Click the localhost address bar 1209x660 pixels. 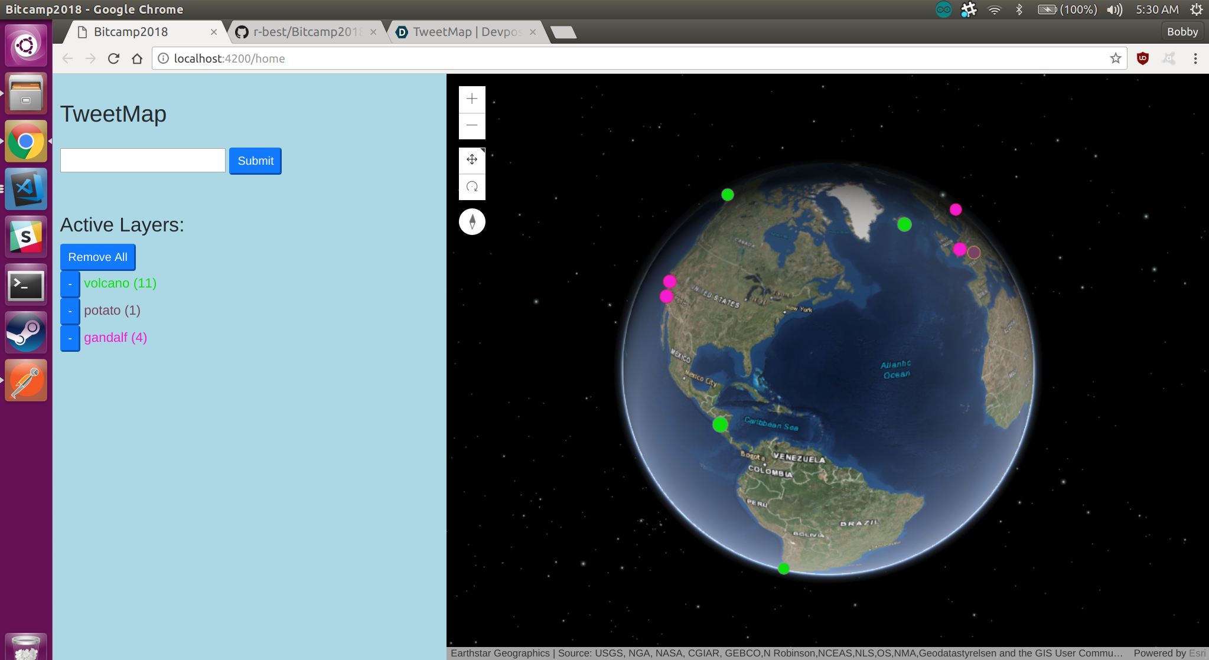pos(591,58)
